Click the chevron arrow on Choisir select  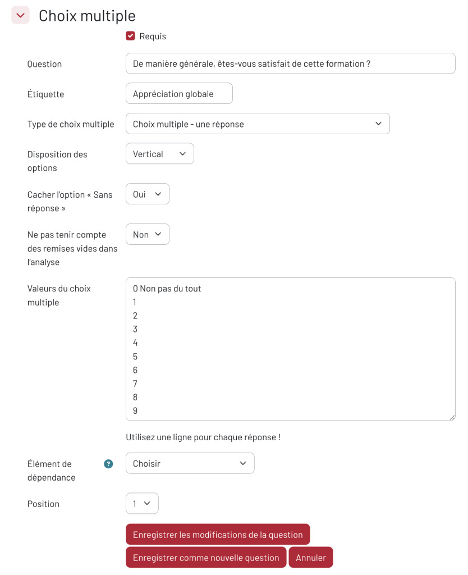point(242,463)
